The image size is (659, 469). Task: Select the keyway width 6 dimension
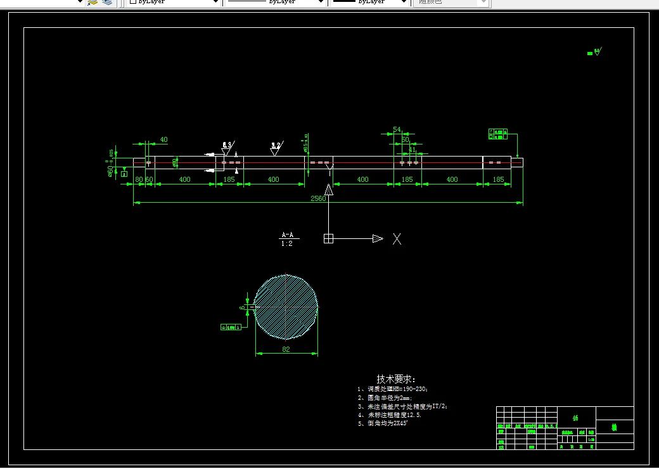click(242, 307)
